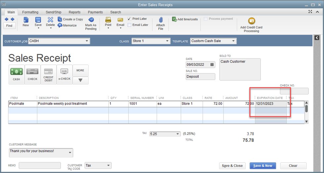This screenshot has width=324, height=173.
Task: Uncheck the Print Later checkbox
Action: coord(129,19)
